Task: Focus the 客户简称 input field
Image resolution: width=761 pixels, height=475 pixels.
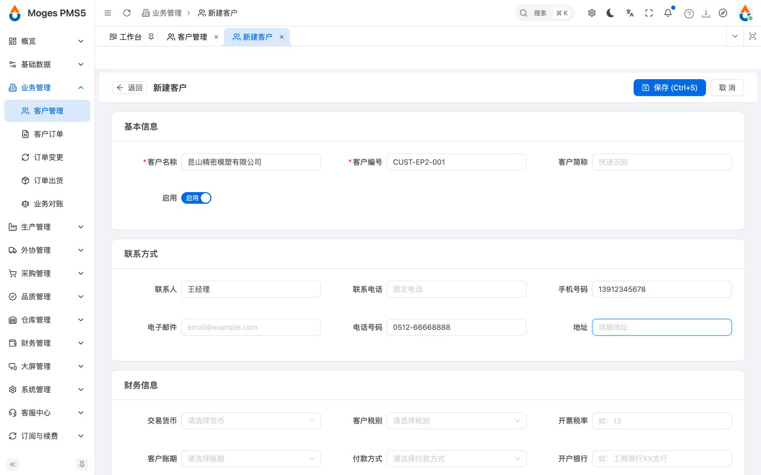Action: (x=662, y=162)
